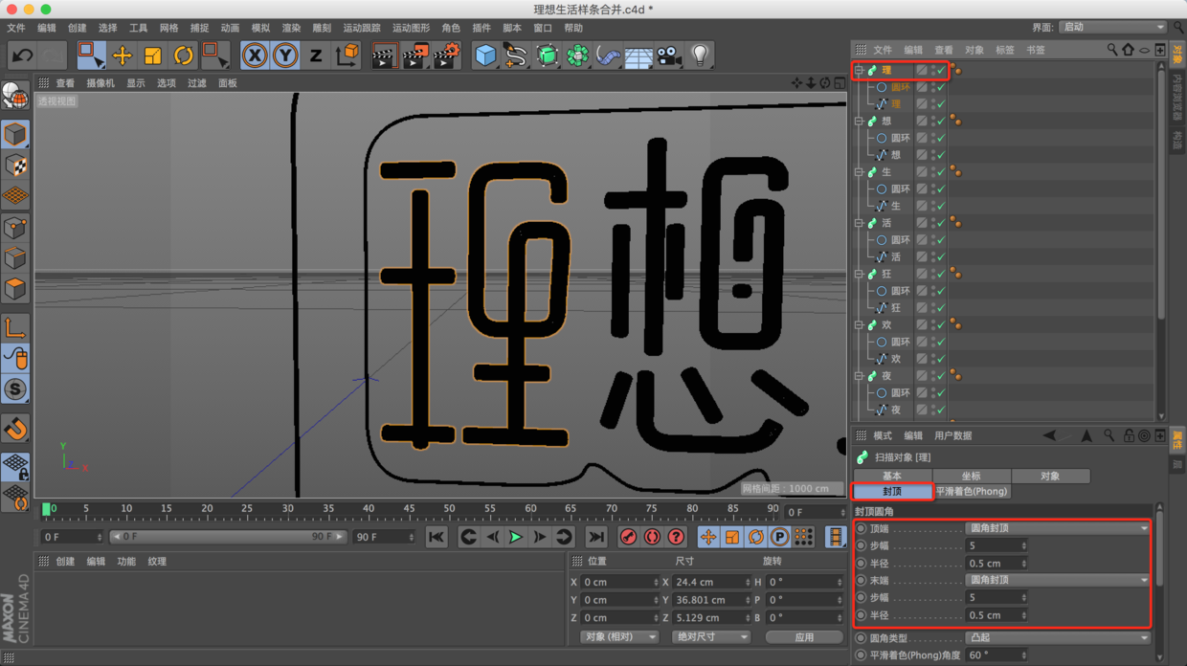Open the green array modeling icon

pyautogui.click(x=578, y=55)
